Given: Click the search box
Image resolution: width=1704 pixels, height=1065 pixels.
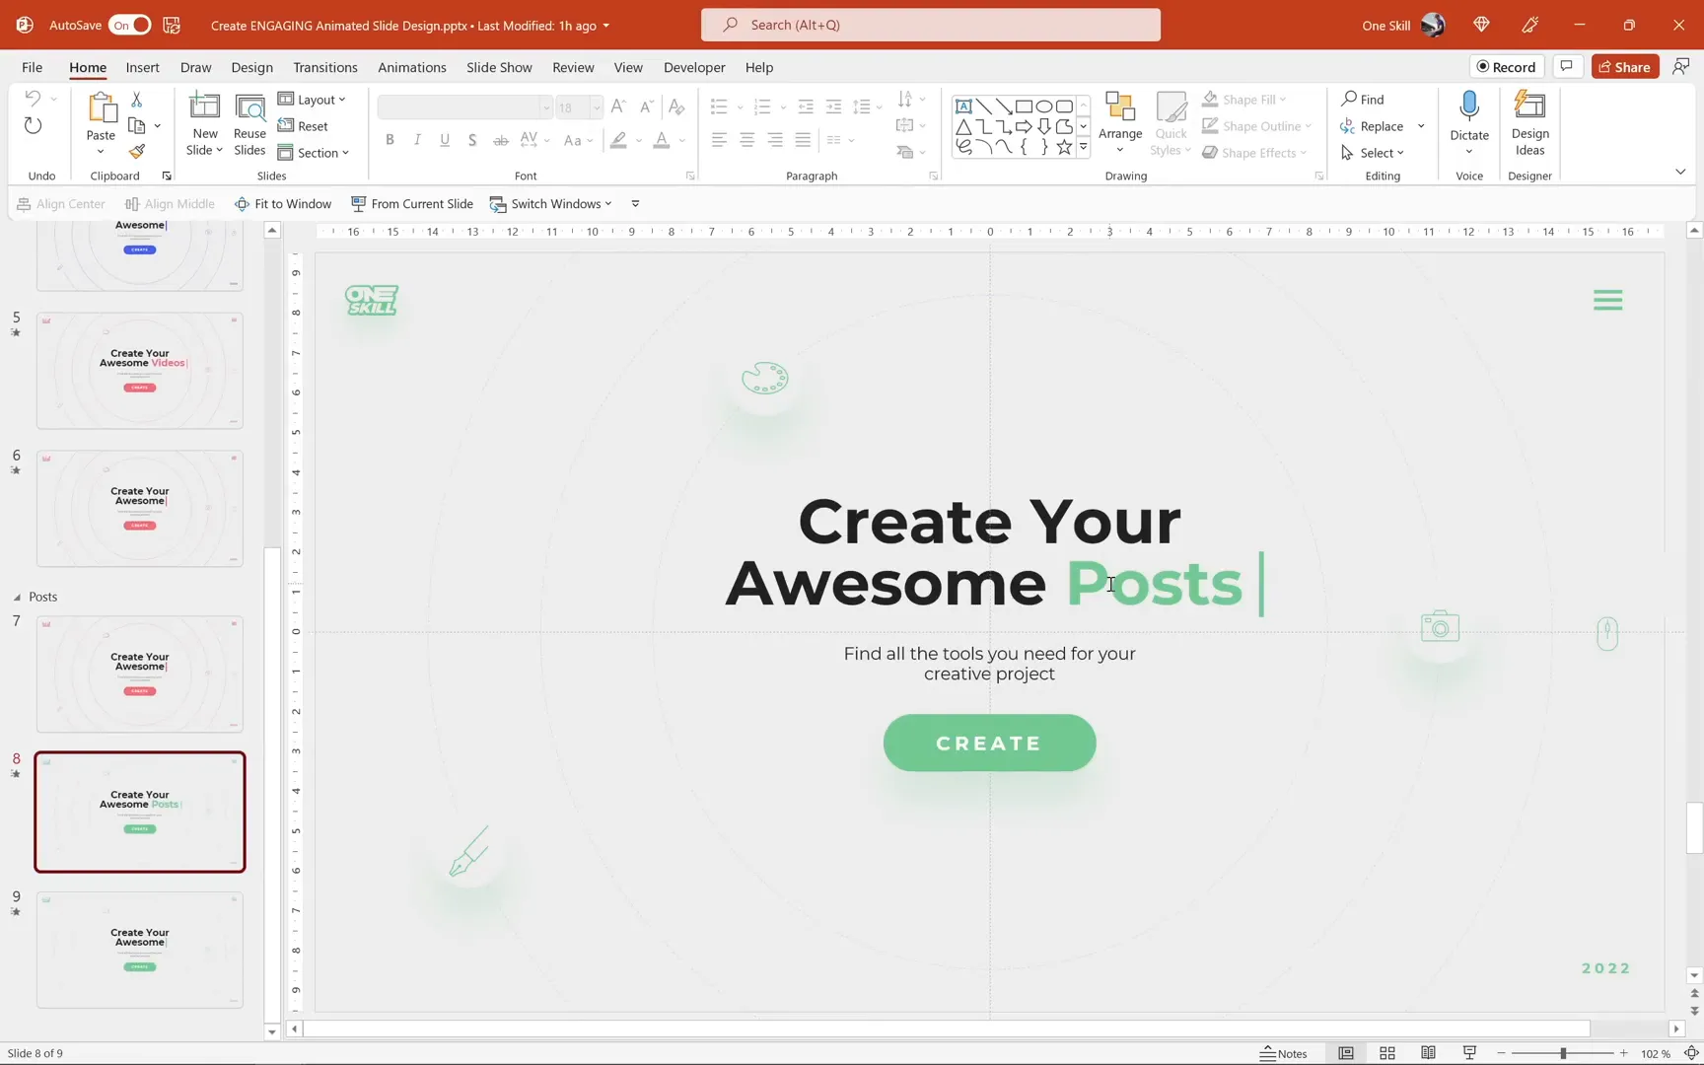Looking at the screenshot, I should click(930, 25).
